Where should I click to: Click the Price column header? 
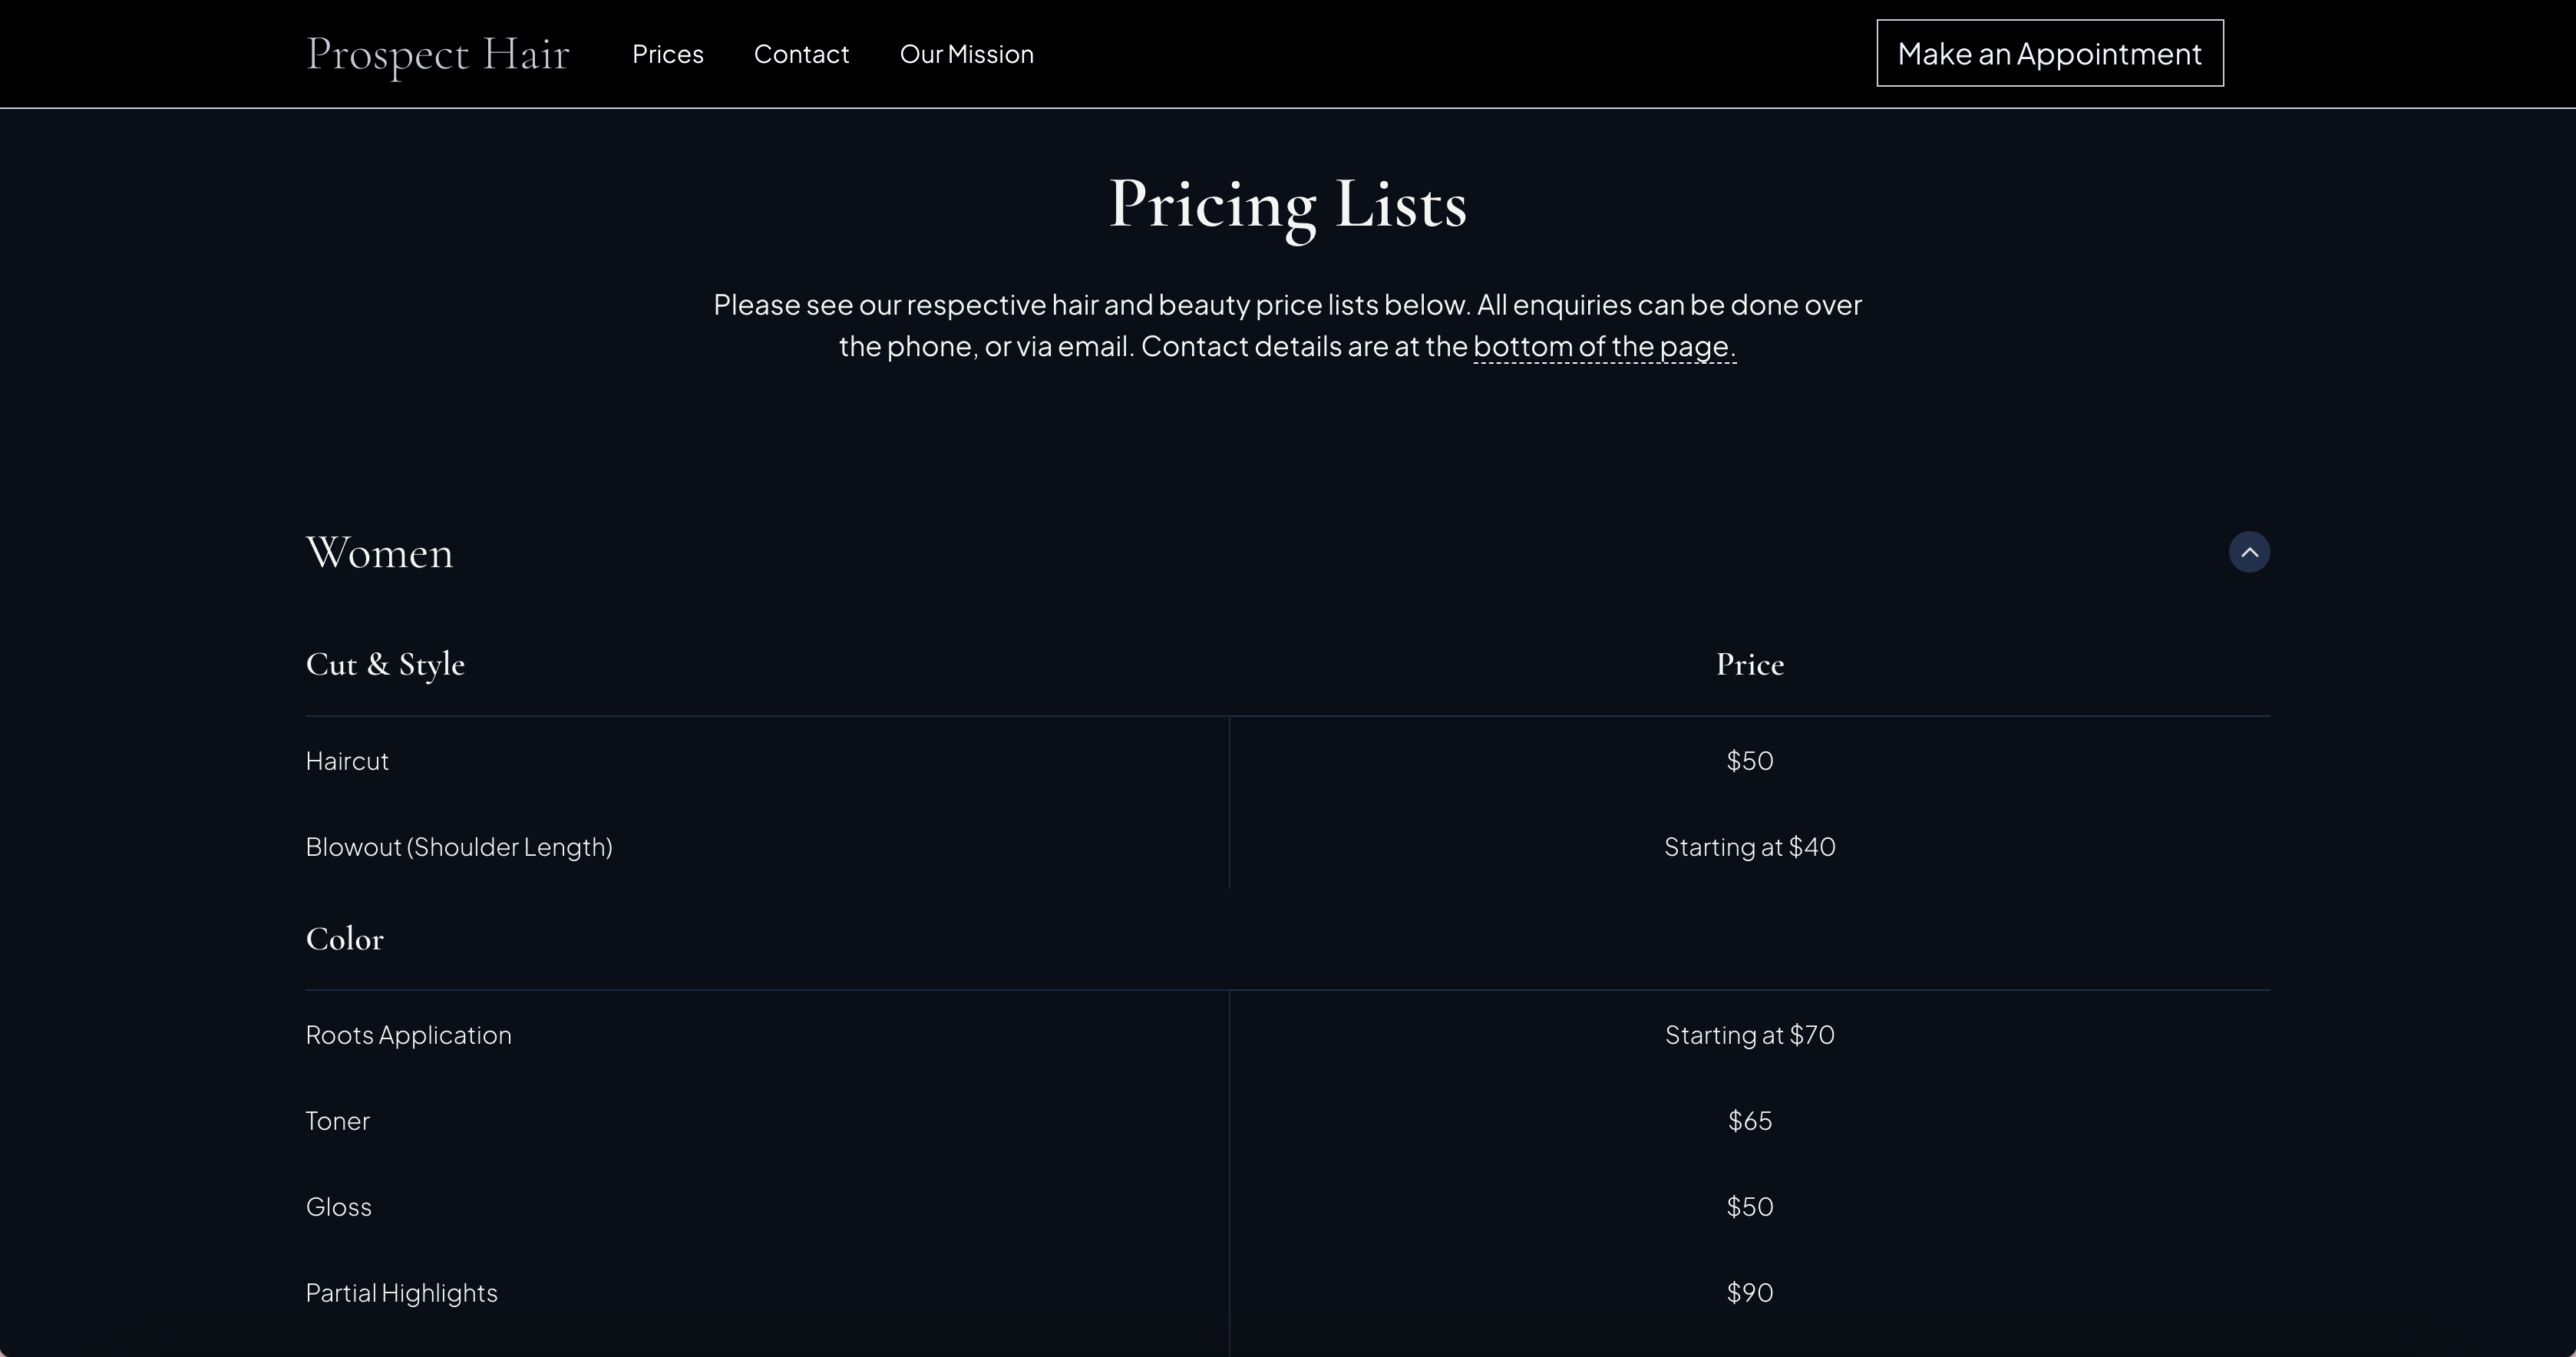pyautogui.click(x=1748, y=664)
